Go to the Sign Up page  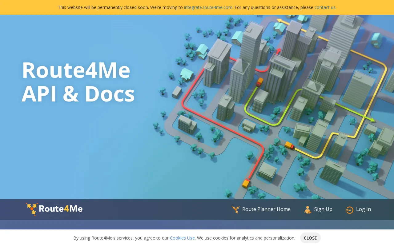(323, 209)
